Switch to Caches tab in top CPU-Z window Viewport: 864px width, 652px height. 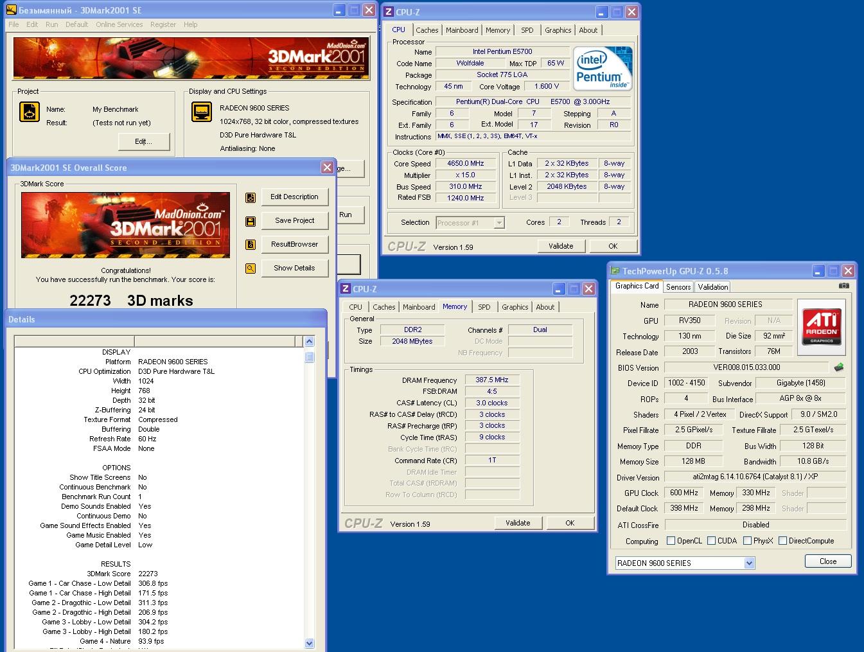click(x=427, y=30)
